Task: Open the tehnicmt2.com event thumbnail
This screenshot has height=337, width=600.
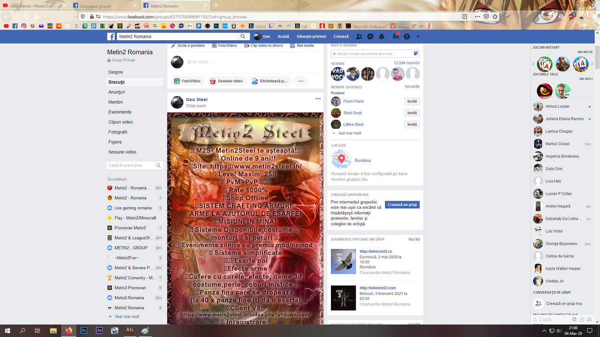Action: [x=343, y=298]
